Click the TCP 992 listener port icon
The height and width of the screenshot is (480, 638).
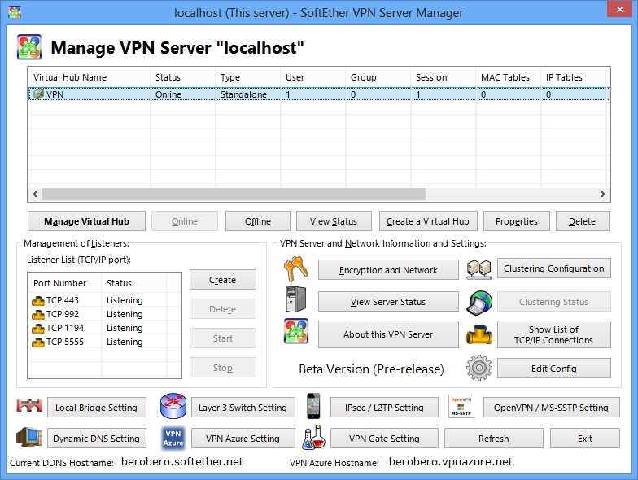37,315
